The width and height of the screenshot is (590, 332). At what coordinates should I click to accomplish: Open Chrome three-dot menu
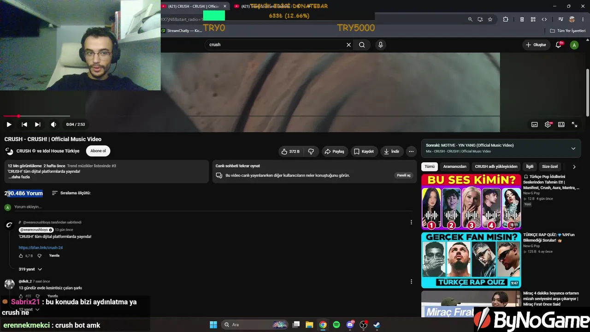tap(583, 19)
